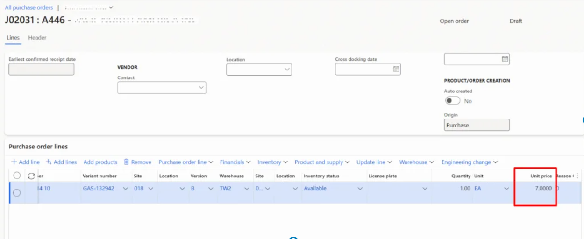Sort by the Variant number column header
This screenshot has width=584, height=239.
point(100,176)
